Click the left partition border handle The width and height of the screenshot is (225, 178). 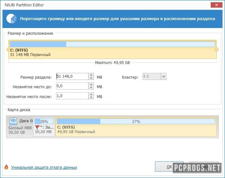coord(8,50)
